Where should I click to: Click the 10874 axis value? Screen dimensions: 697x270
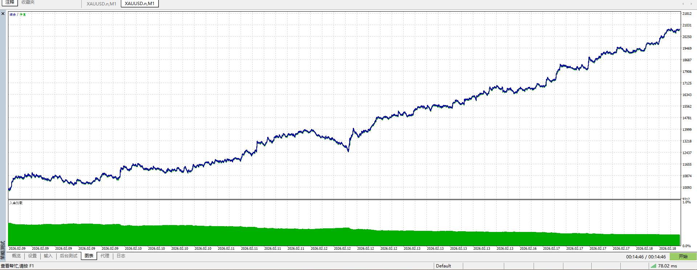click(687, 176)
